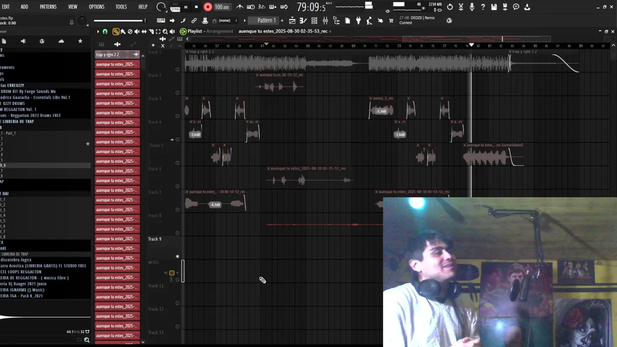Toggle the metronome

(240, 7)
